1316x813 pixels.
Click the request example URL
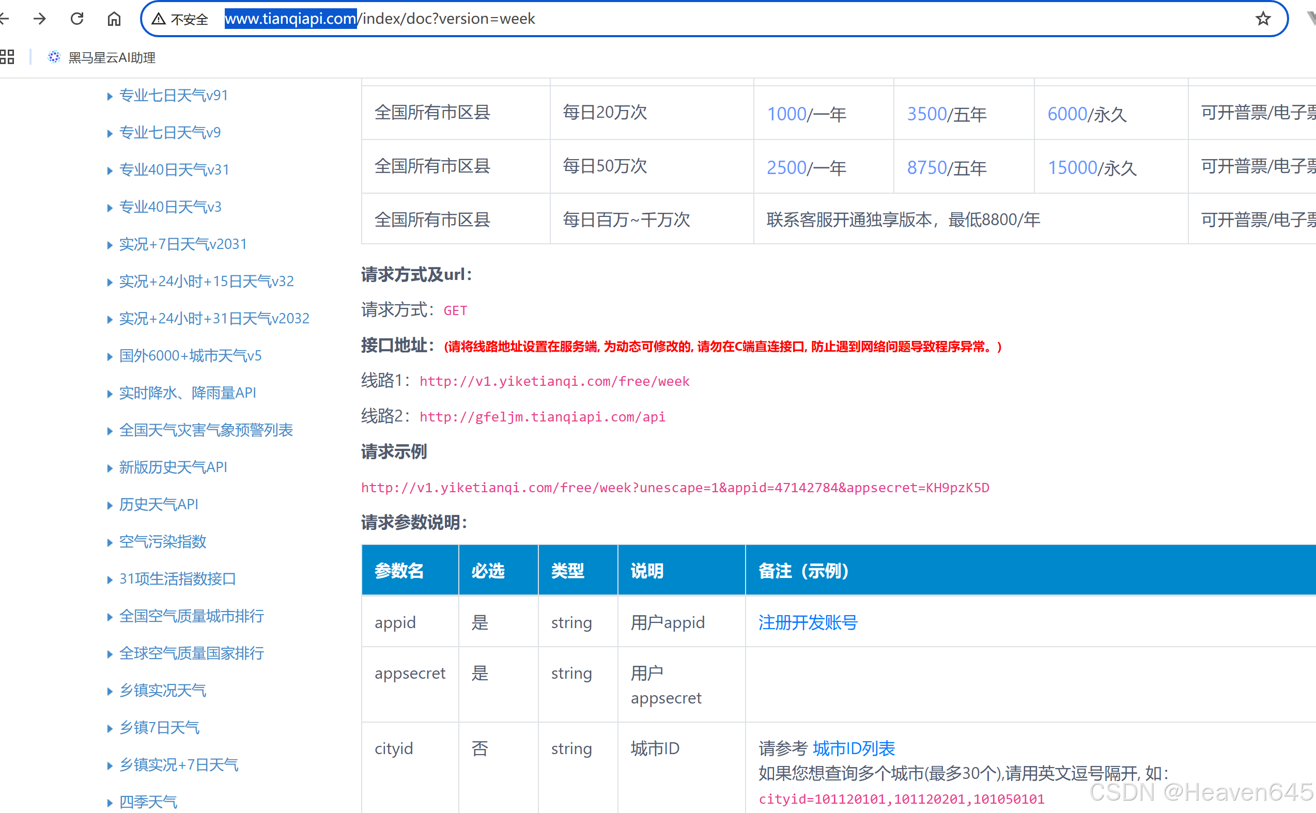674,488
